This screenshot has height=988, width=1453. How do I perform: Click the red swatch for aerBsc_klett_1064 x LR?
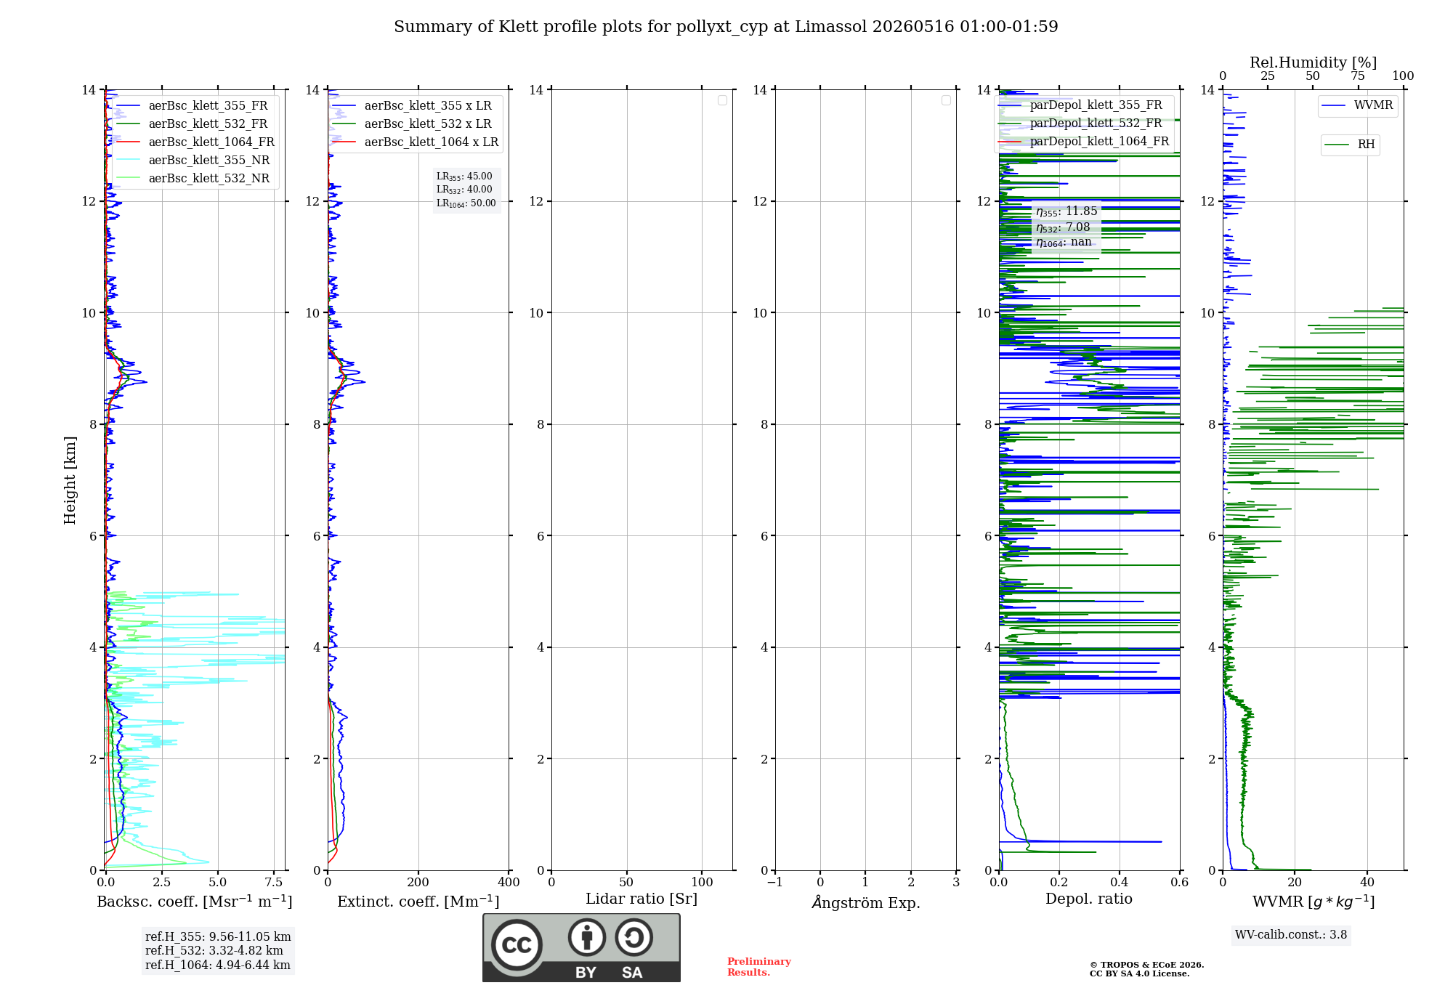[x=344, y=142]
